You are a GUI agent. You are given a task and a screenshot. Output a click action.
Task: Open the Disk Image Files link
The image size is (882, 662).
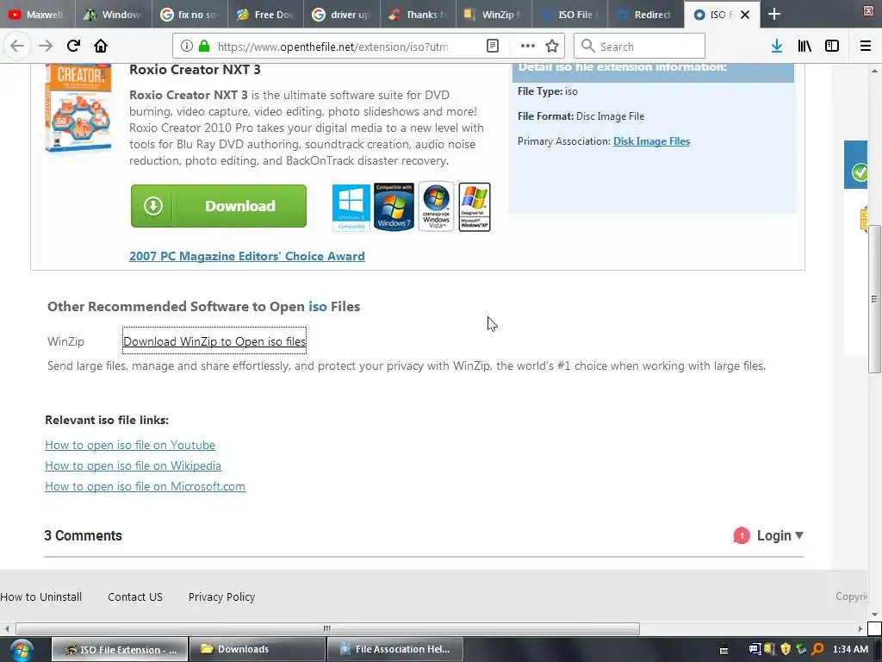coord(651,141)
